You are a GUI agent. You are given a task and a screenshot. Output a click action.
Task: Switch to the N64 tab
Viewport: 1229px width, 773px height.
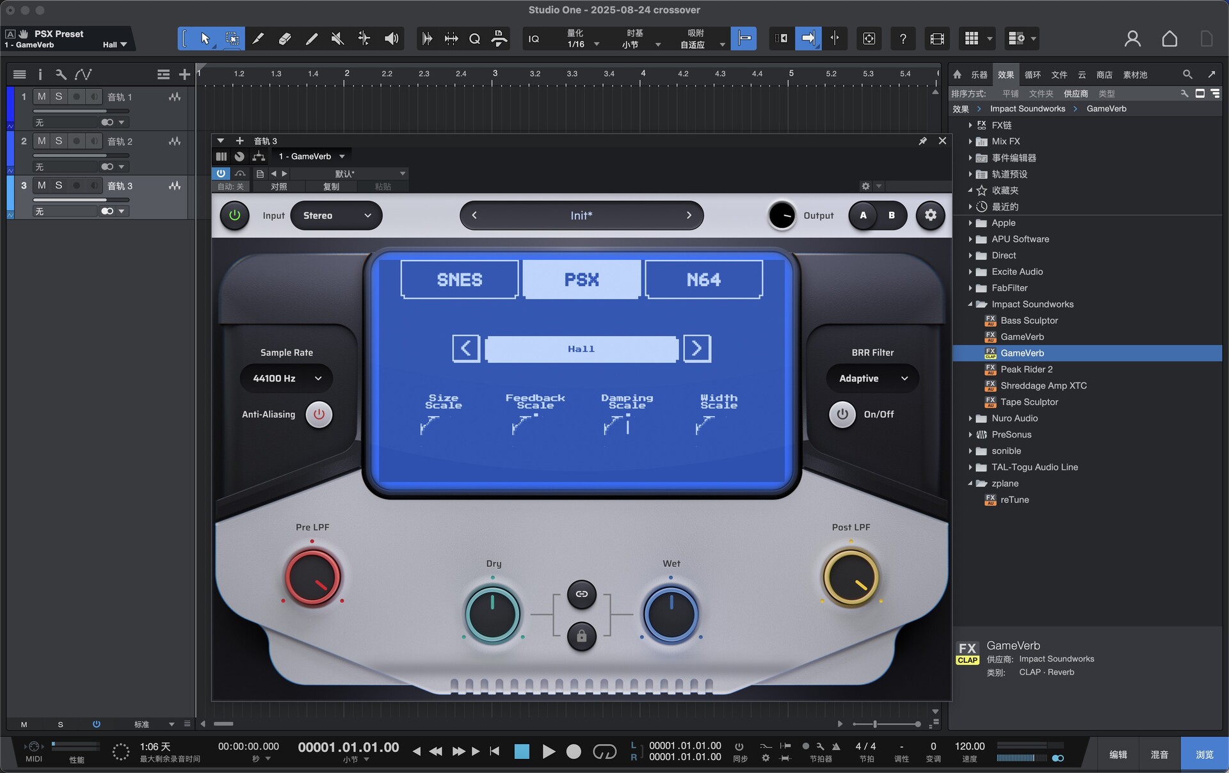coord(704,280)
